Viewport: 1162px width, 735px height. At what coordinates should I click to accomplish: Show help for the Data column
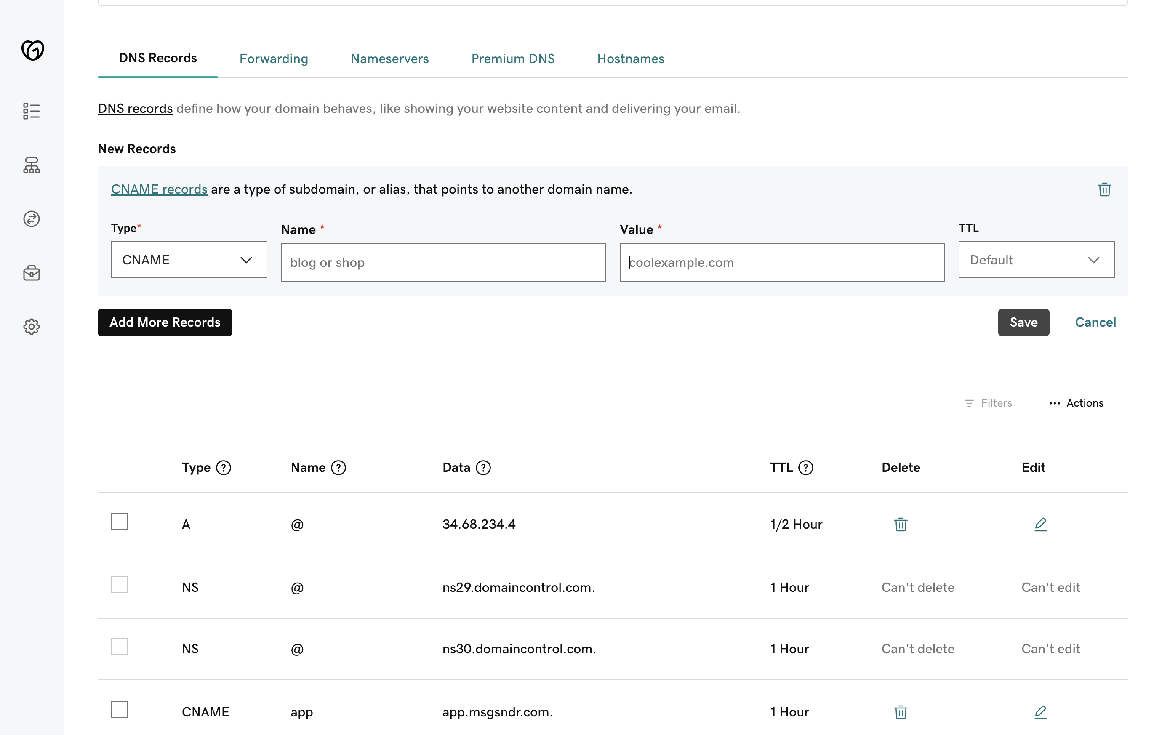pos(483,468)
